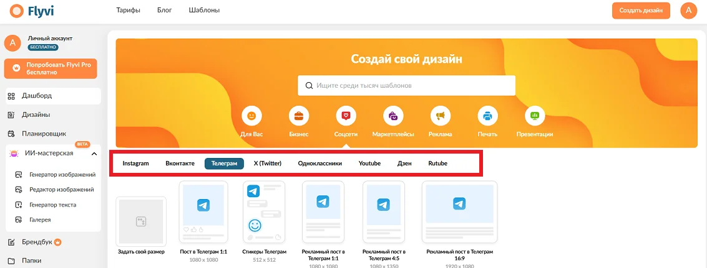
Task: Open Рекламный пост в Телеграм 1:1 template
Action: 323,213
